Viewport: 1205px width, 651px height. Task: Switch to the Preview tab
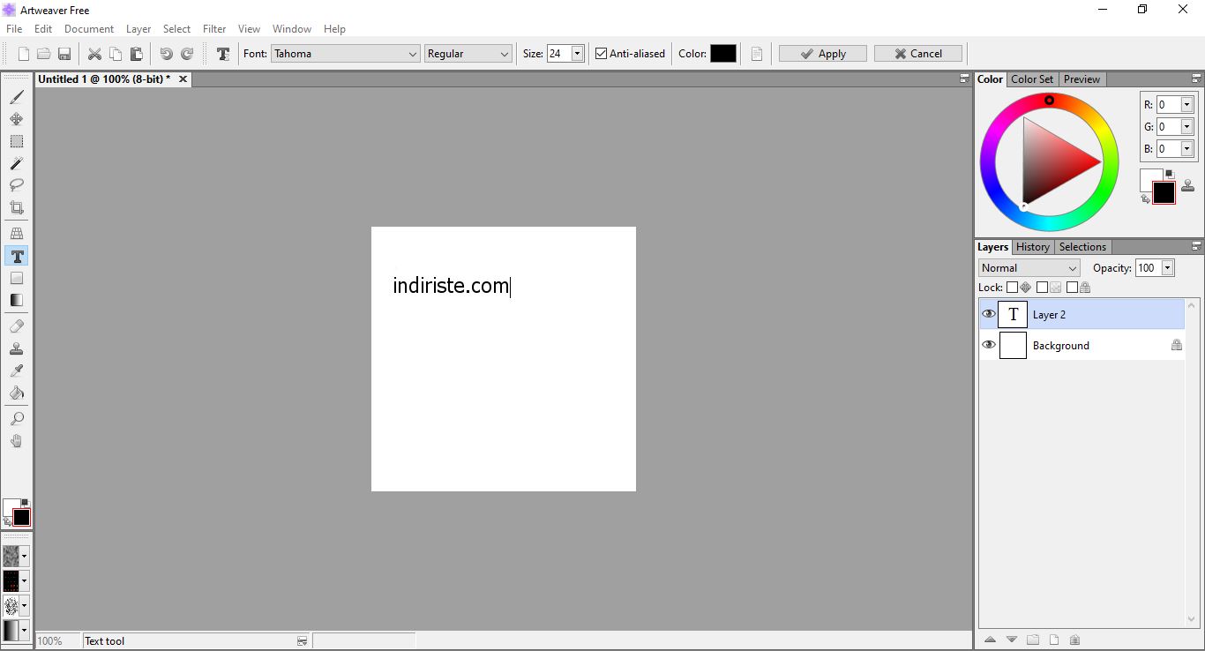pos(1082,79)
